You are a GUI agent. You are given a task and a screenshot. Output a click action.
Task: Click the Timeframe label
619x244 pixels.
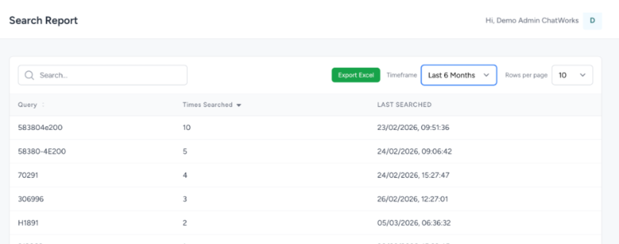tap(402, 75)
